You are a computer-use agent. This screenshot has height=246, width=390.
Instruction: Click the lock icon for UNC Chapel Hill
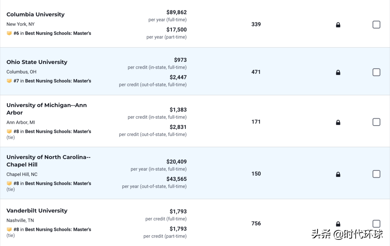point(338,174)
